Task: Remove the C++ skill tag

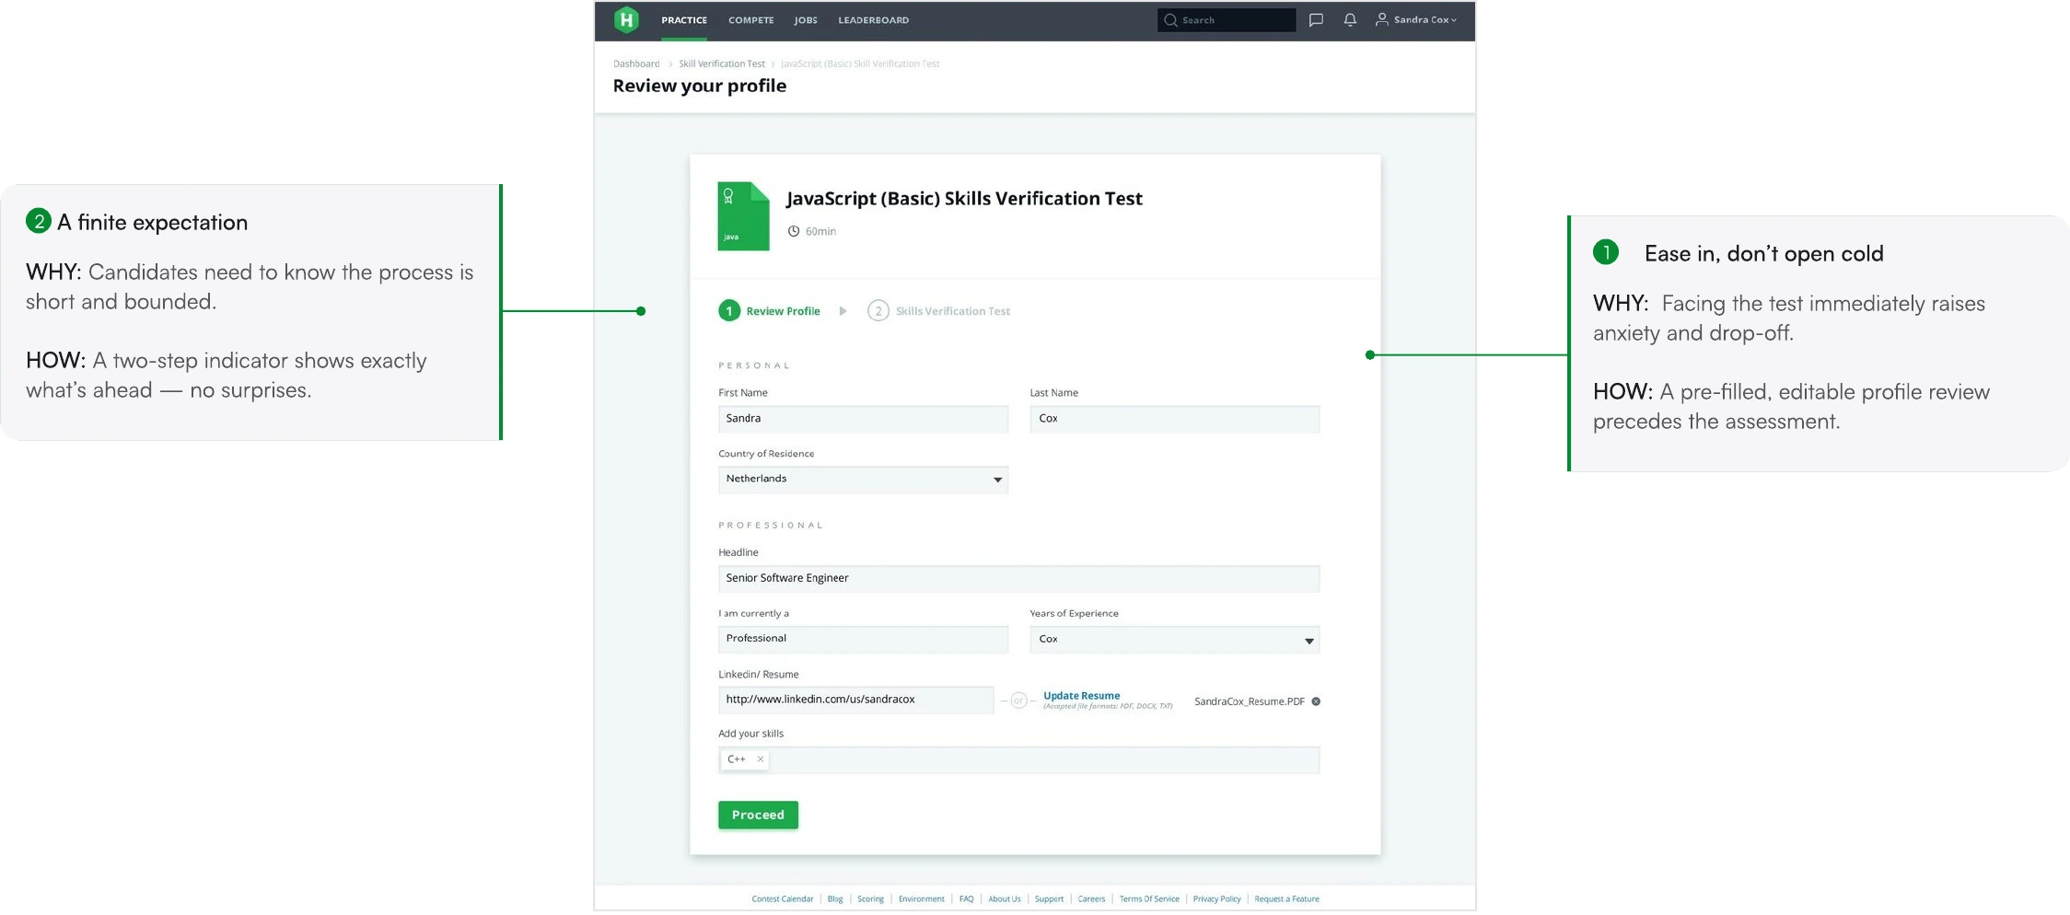Action: coord(761,759)
